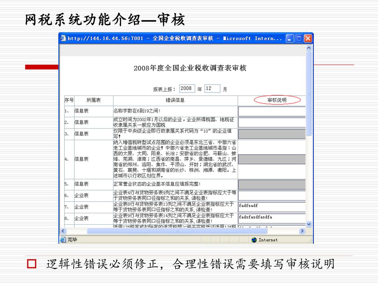Click the vertical scrollbar thumb
Viewport: 378px width, 284px height.
pos(309,94)
